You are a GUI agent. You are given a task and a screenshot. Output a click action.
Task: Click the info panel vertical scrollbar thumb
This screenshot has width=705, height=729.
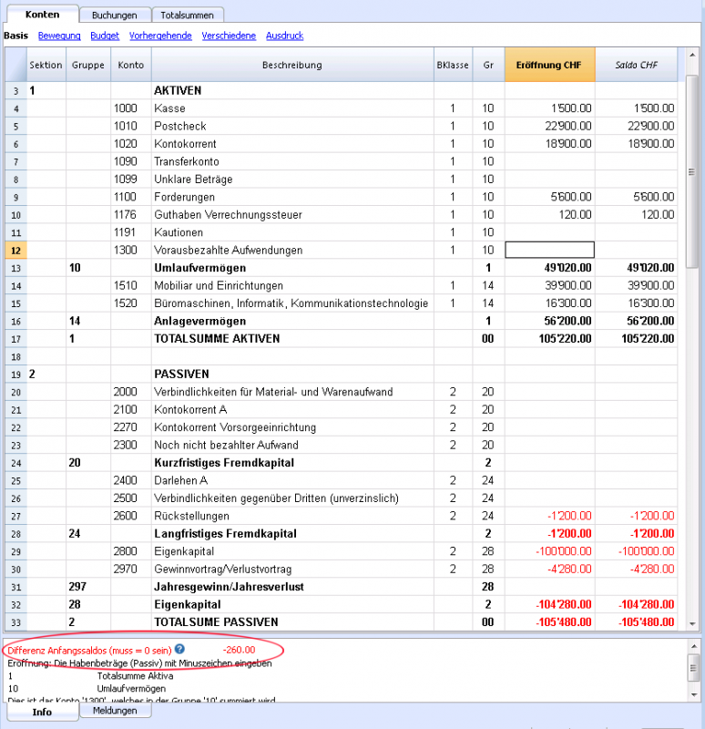(693, 668)
